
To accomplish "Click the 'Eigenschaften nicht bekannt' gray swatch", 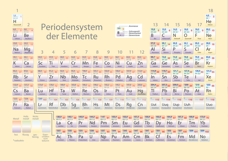I will click(46, 126).
